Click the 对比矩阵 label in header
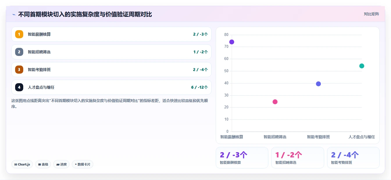 point(372,14)
